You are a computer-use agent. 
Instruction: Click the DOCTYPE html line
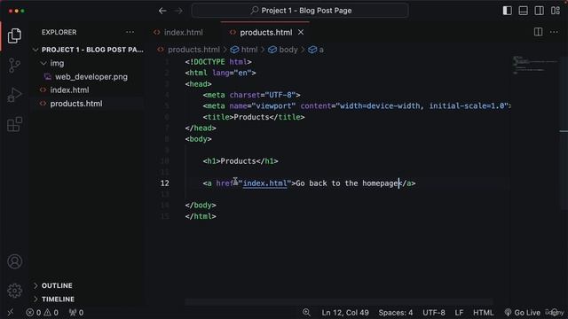[218, 62]
